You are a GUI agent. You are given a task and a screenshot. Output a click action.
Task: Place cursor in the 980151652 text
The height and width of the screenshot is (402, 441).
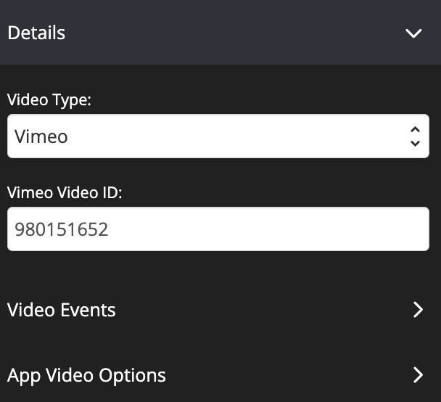coord(62,229)
